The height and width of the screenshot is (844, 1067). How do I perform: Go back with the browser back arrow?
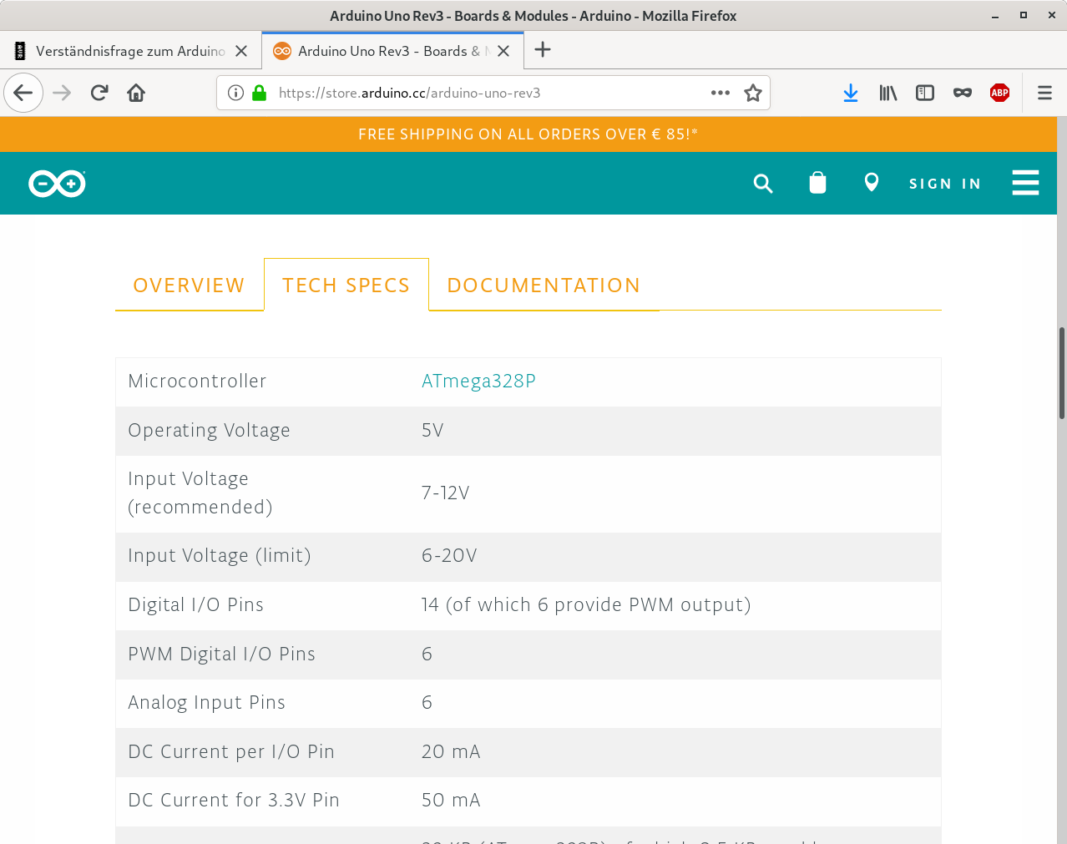(x=23, y=93)
